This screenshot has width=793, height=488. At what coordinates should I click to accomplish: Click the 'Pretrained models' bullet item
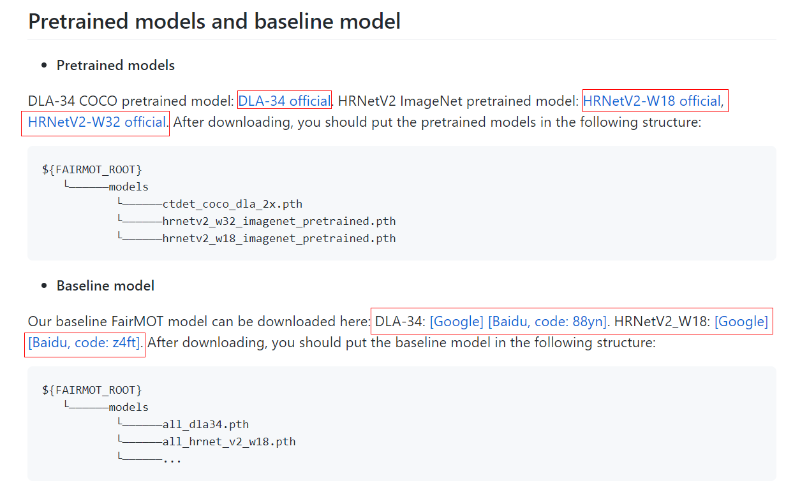(x=115, y=65)
